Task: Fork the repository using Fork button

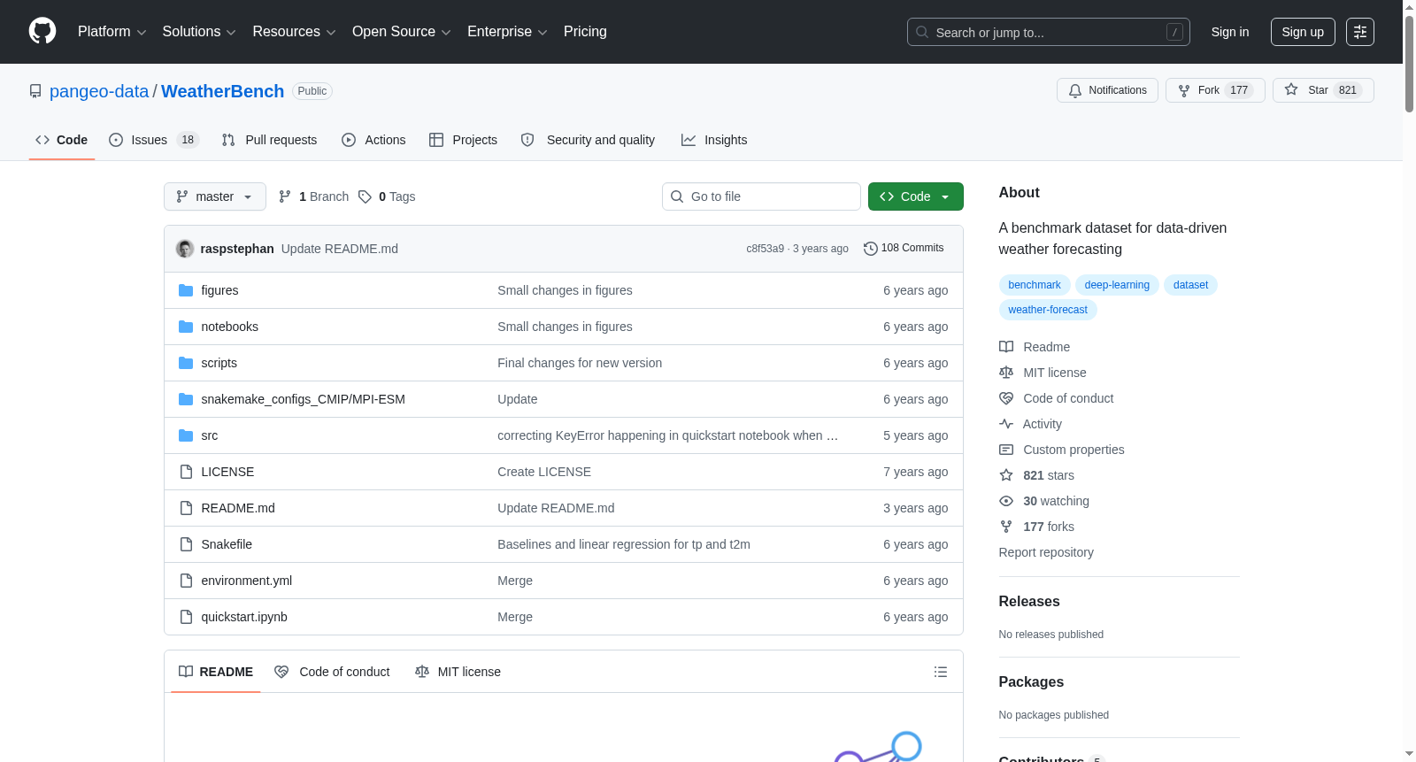Action: pos(1215,90)
